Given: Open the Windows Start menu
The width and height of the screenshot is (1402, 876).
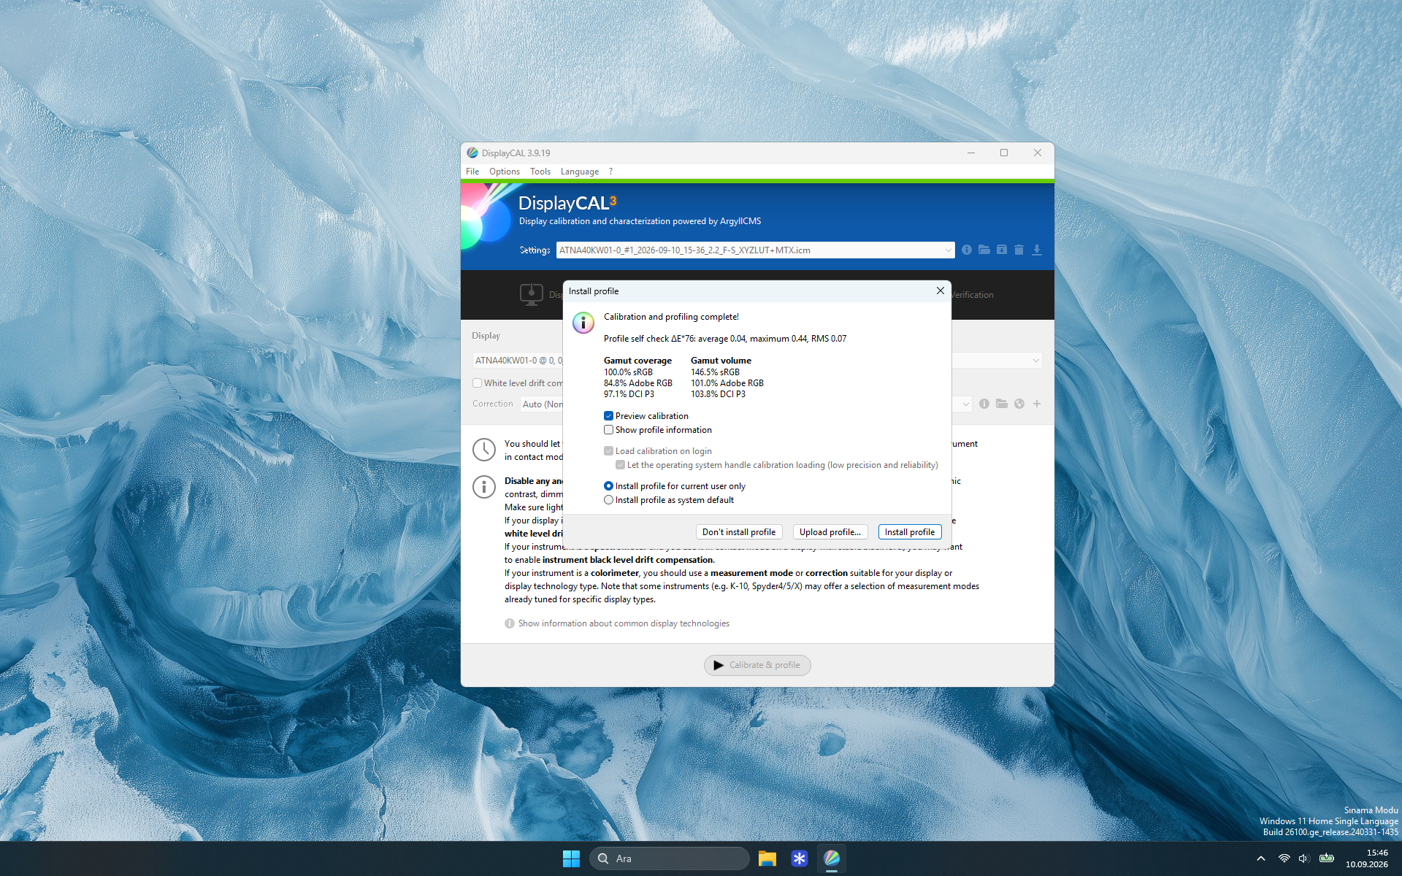Looking at the screenshot, I should point(571,858).
